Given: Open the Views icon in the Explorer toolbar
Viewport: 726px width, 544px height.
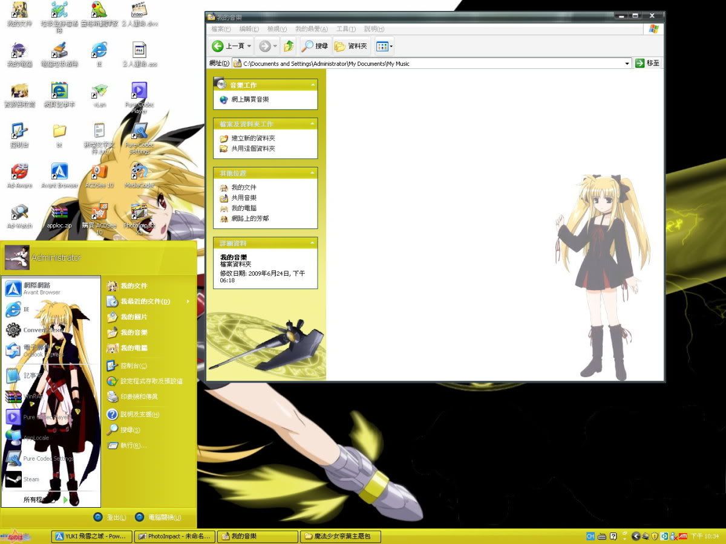Looking at the screenshot, I should (381, 46).
